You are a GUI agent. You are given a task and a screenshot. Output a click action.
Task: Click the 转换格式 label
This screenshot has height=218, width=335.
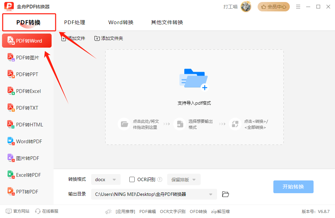point(77,179)
